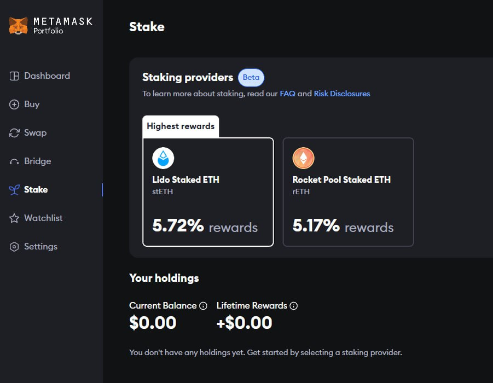Click the Stake sprout icon
The image size is (493, 383).
[14, 190]
